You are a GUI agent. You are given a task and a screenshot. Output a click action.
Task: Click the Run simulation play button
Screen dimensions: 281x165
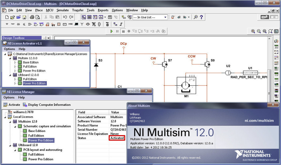pyautogui.click(x=112, y=31)
